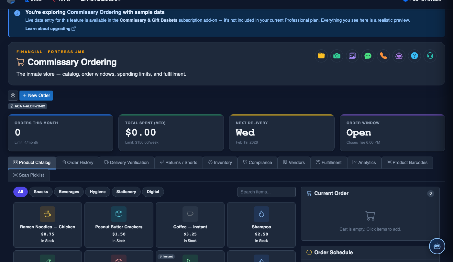Viewport: 453px width, 262px height.
Task: Open the yellow folder icon in the header
Action: (321, 56)
